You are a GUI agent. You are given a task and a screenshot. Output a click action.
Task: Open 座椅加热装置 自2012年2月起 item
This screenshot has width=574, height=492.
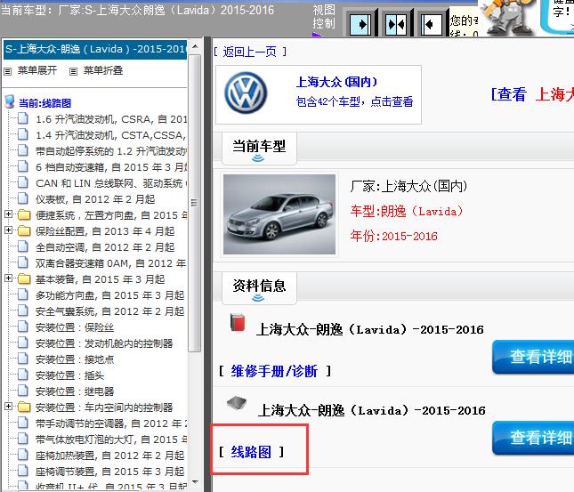tap(109, 456)
